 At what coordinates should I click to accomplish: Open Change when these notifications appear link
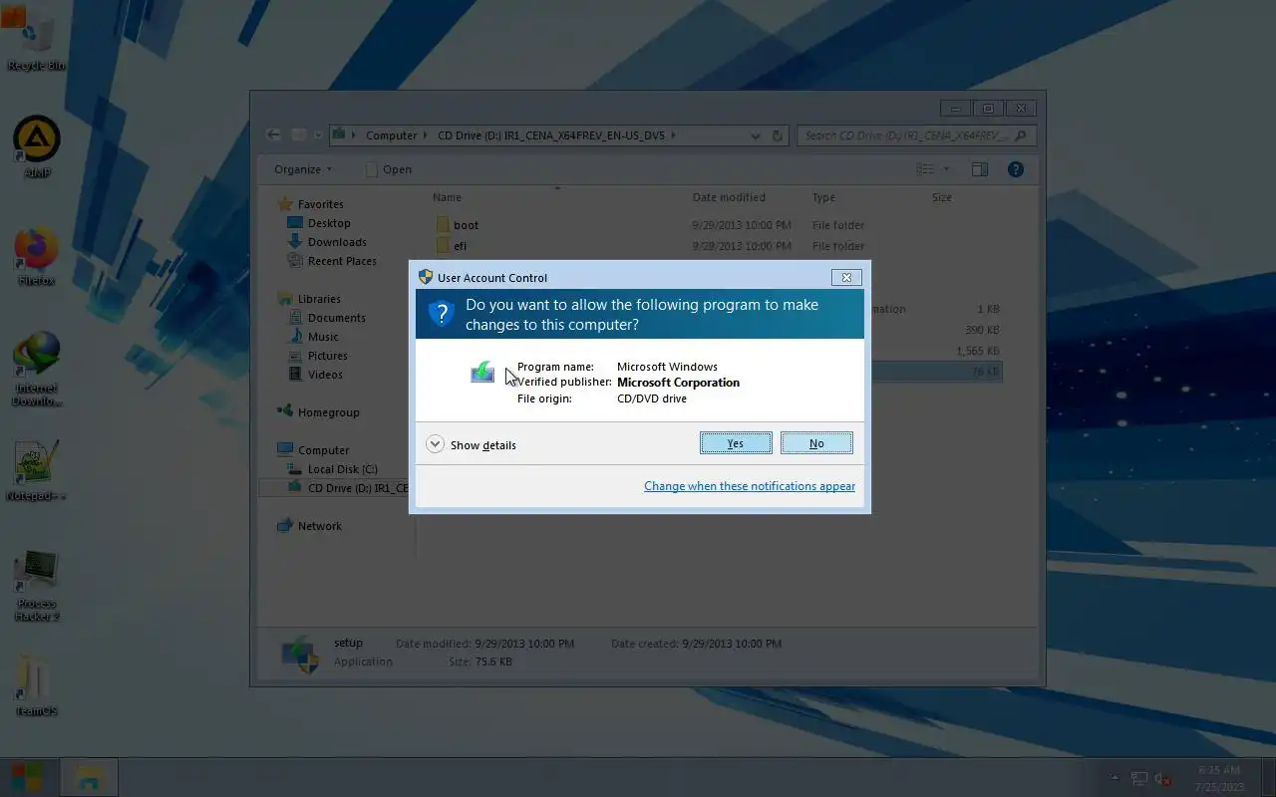tap(750, 486)
